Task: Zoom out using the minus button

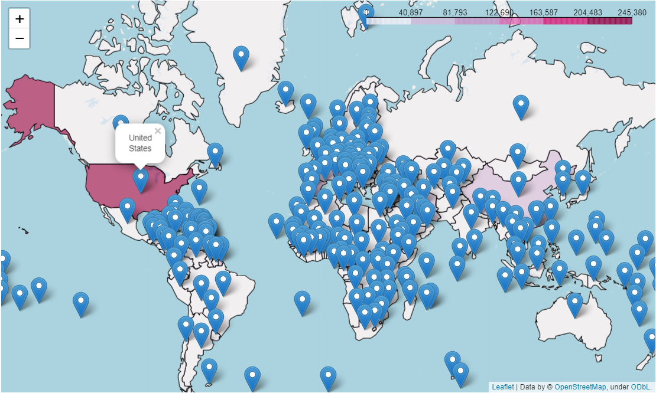Action: pos(20,38)
